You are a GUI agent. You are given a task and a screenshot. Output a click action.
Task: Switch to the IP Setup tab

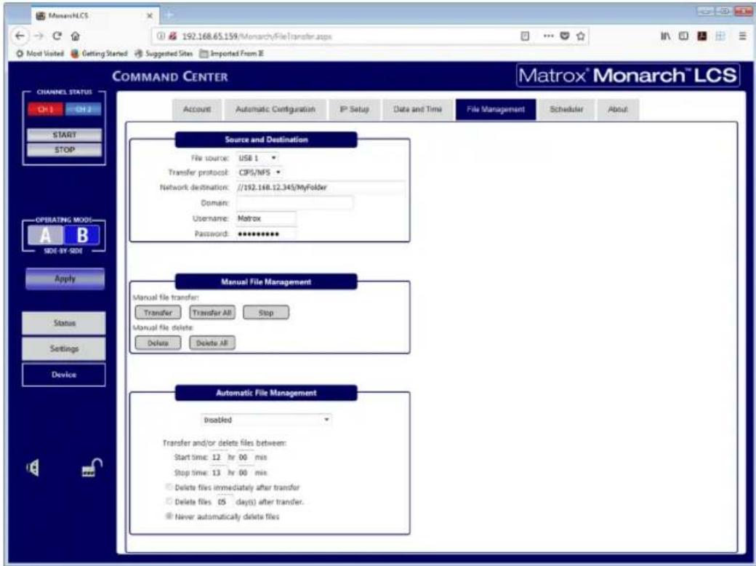pyautogui.click(x=355, y=110)
